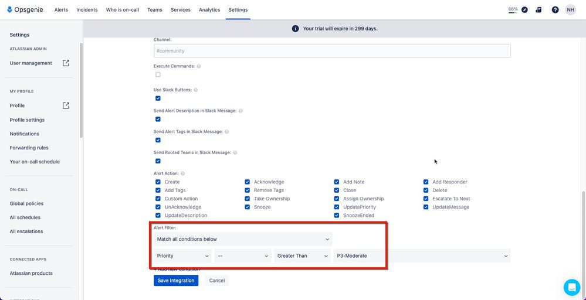Screen dimensions: 586x300
Task: Click help icon next to Execute Commands
Action: (x=199, y=66)
